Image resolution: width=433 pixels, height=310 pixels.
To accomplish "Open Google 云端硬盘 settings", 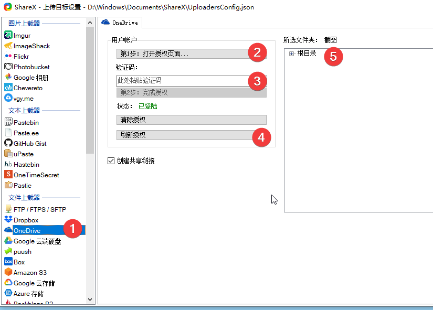I will [x=37, y=241].
